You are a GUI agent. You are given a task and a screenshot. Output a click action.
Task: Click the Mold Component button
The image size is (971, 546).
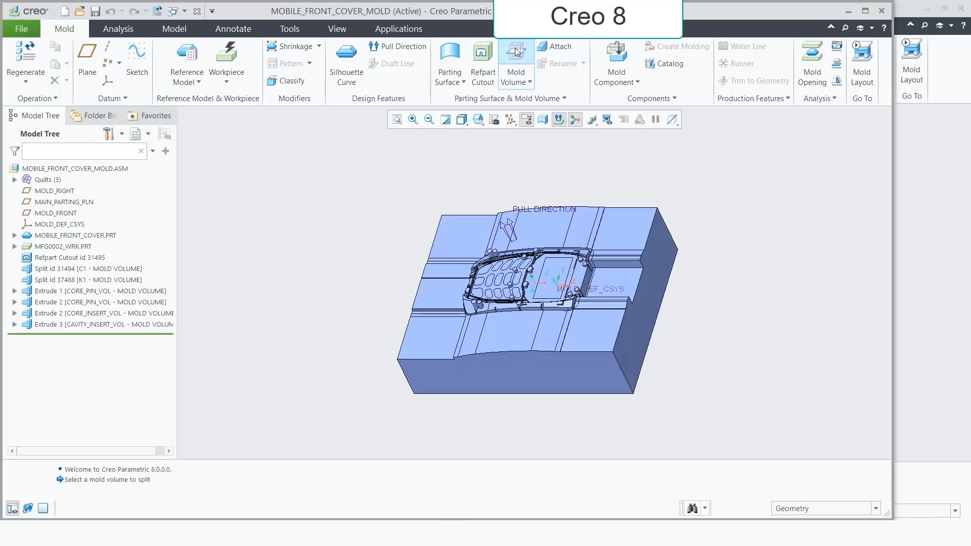click(616, 64)
